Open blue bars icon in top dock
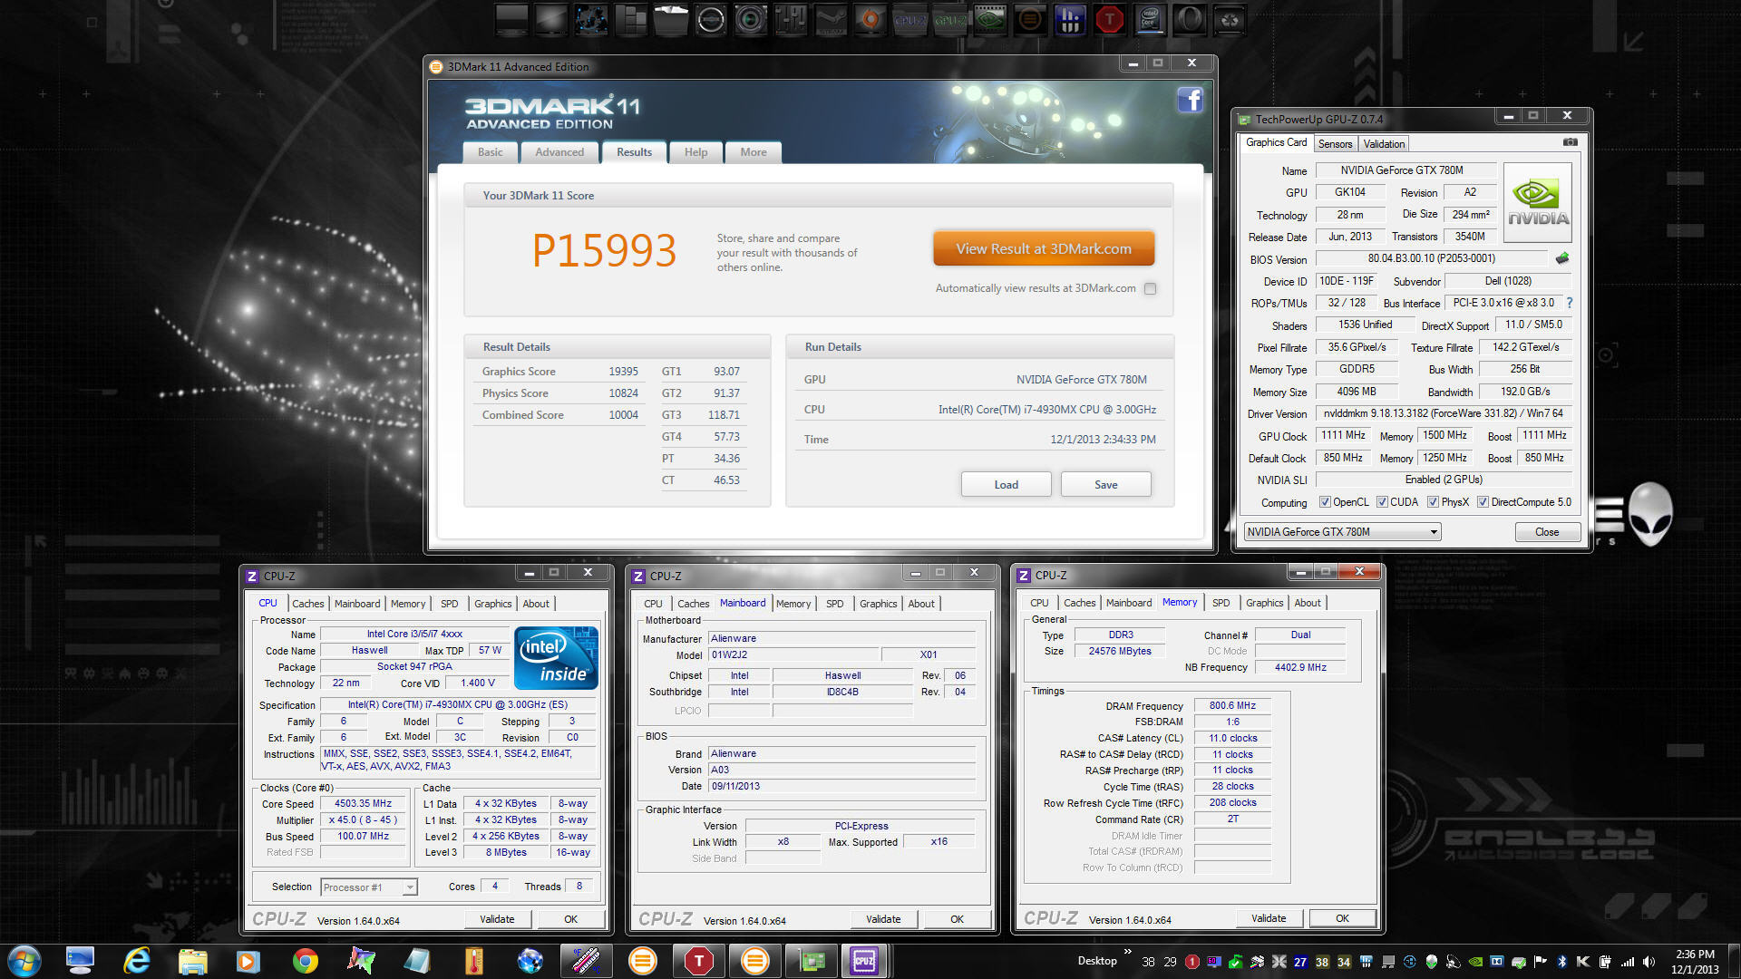 (x=1069, y=19)
